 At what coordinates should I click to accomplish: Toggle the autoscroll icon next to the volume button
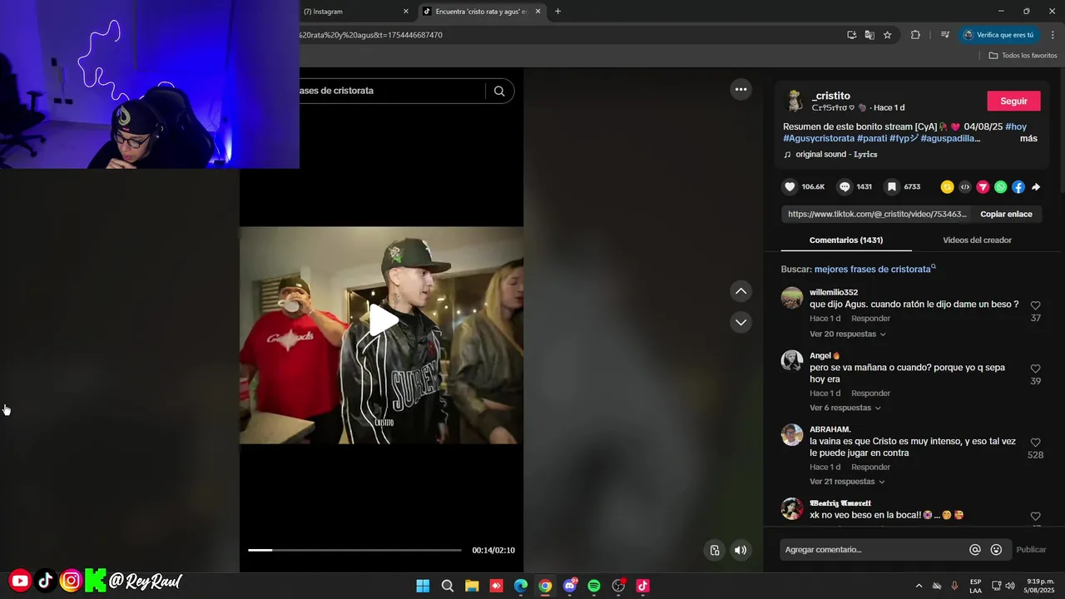coord(715,550)
